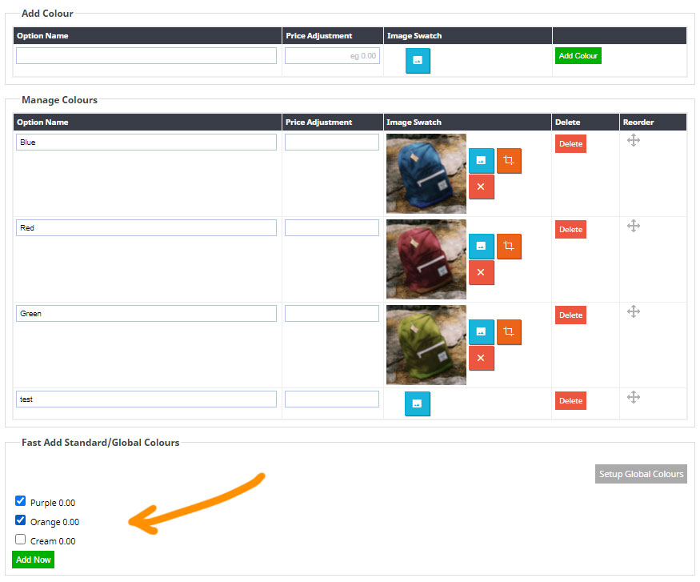Upload image swatch for Blue colour

point(481,160)
